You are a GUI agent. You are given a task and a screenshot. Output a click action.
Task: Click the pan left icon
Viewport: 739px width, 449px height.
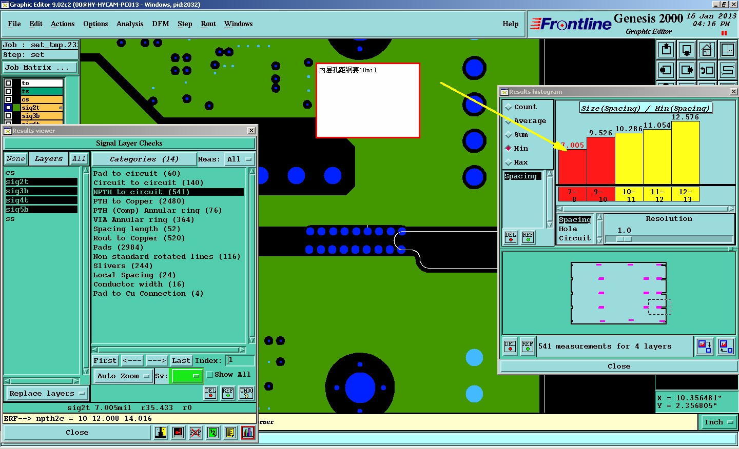pyautogui.click(x=666, y=70)
